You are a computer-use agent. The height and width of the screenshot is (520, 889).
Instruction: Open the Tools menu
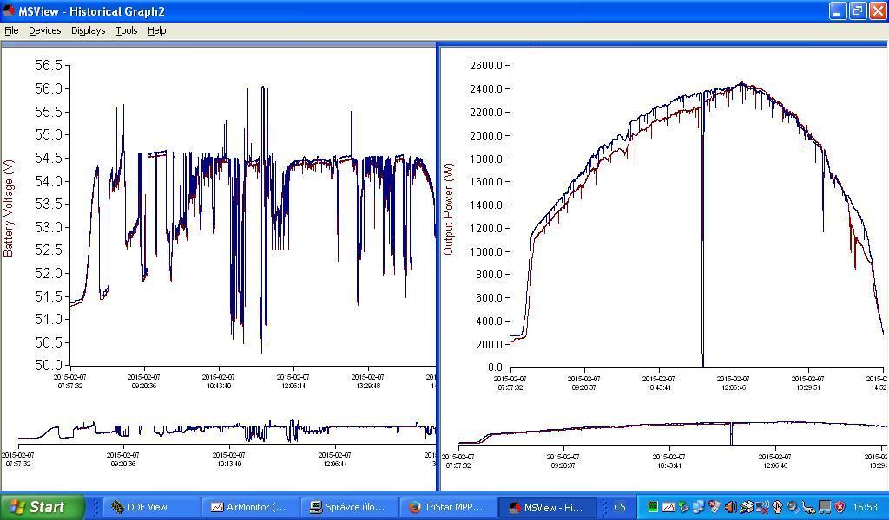[x=127, y=30]
